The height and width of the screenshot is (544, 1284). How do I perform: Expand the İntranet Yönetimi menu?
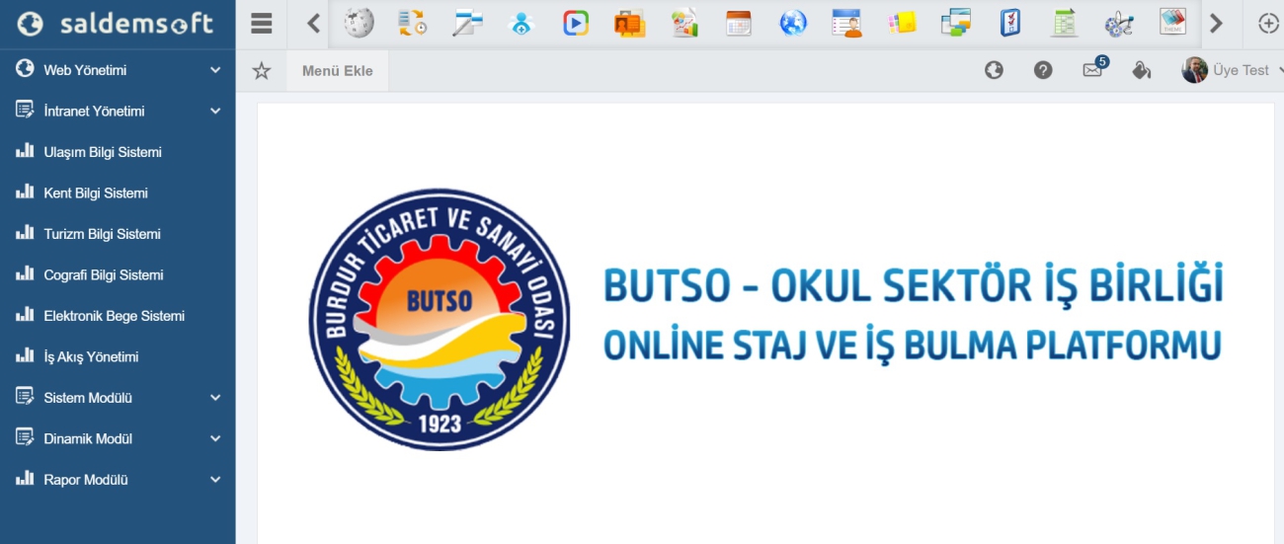pos(118,112)
